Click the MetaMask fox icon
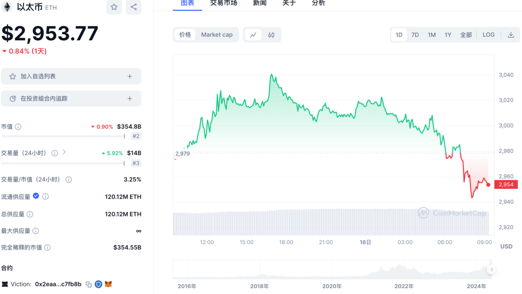Image resolution: width=522 pixels, height=294 pixels. click(x=108, y=284)
